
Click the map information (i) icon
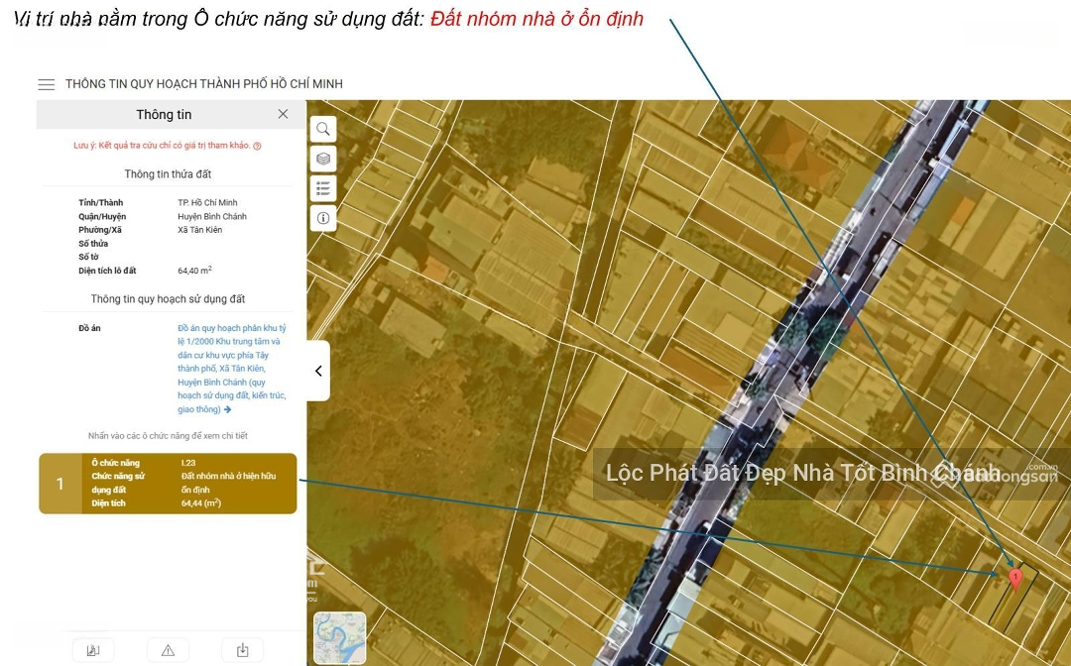click(323, 218)
